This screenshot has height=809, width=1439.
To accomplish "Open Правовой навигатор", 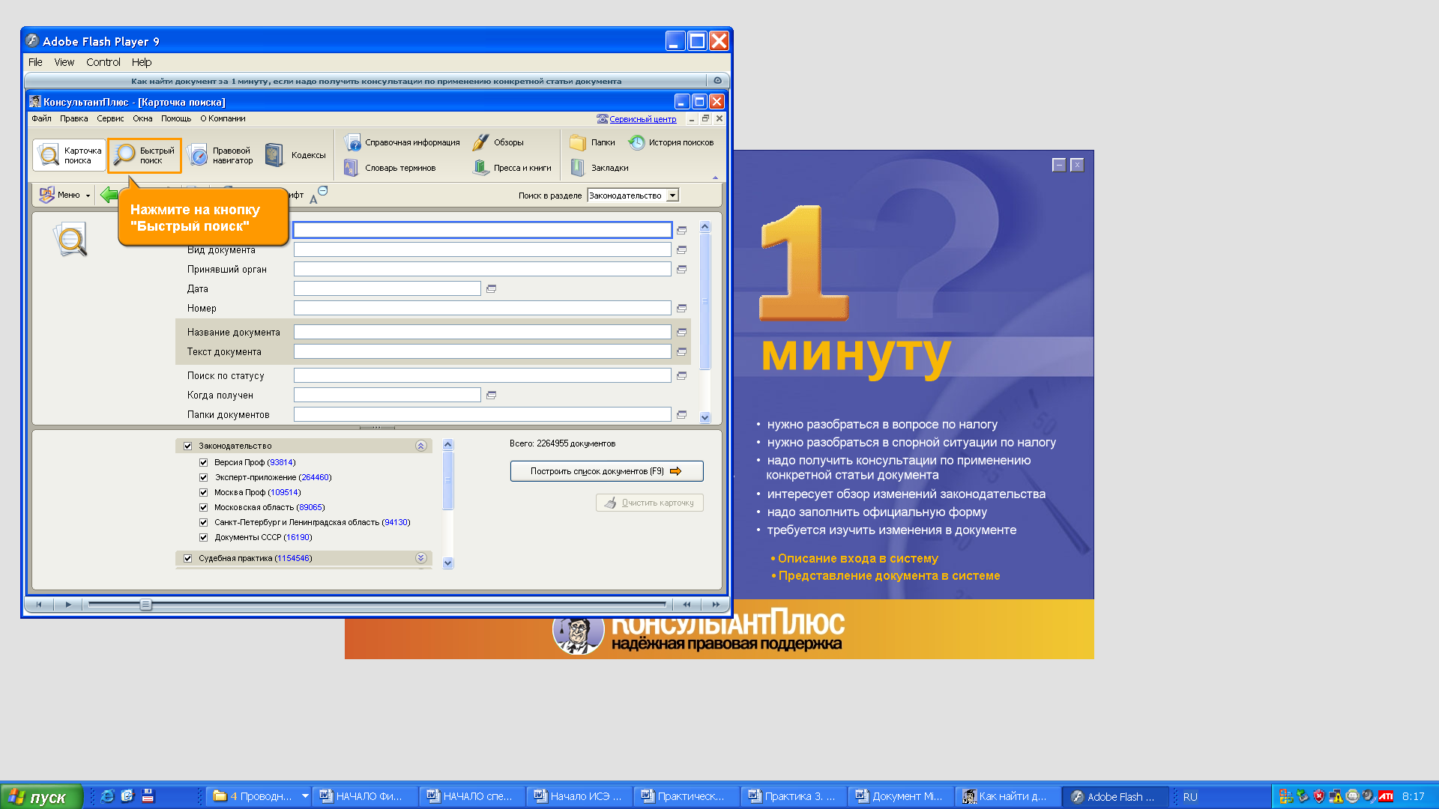I will coord(221,155).
